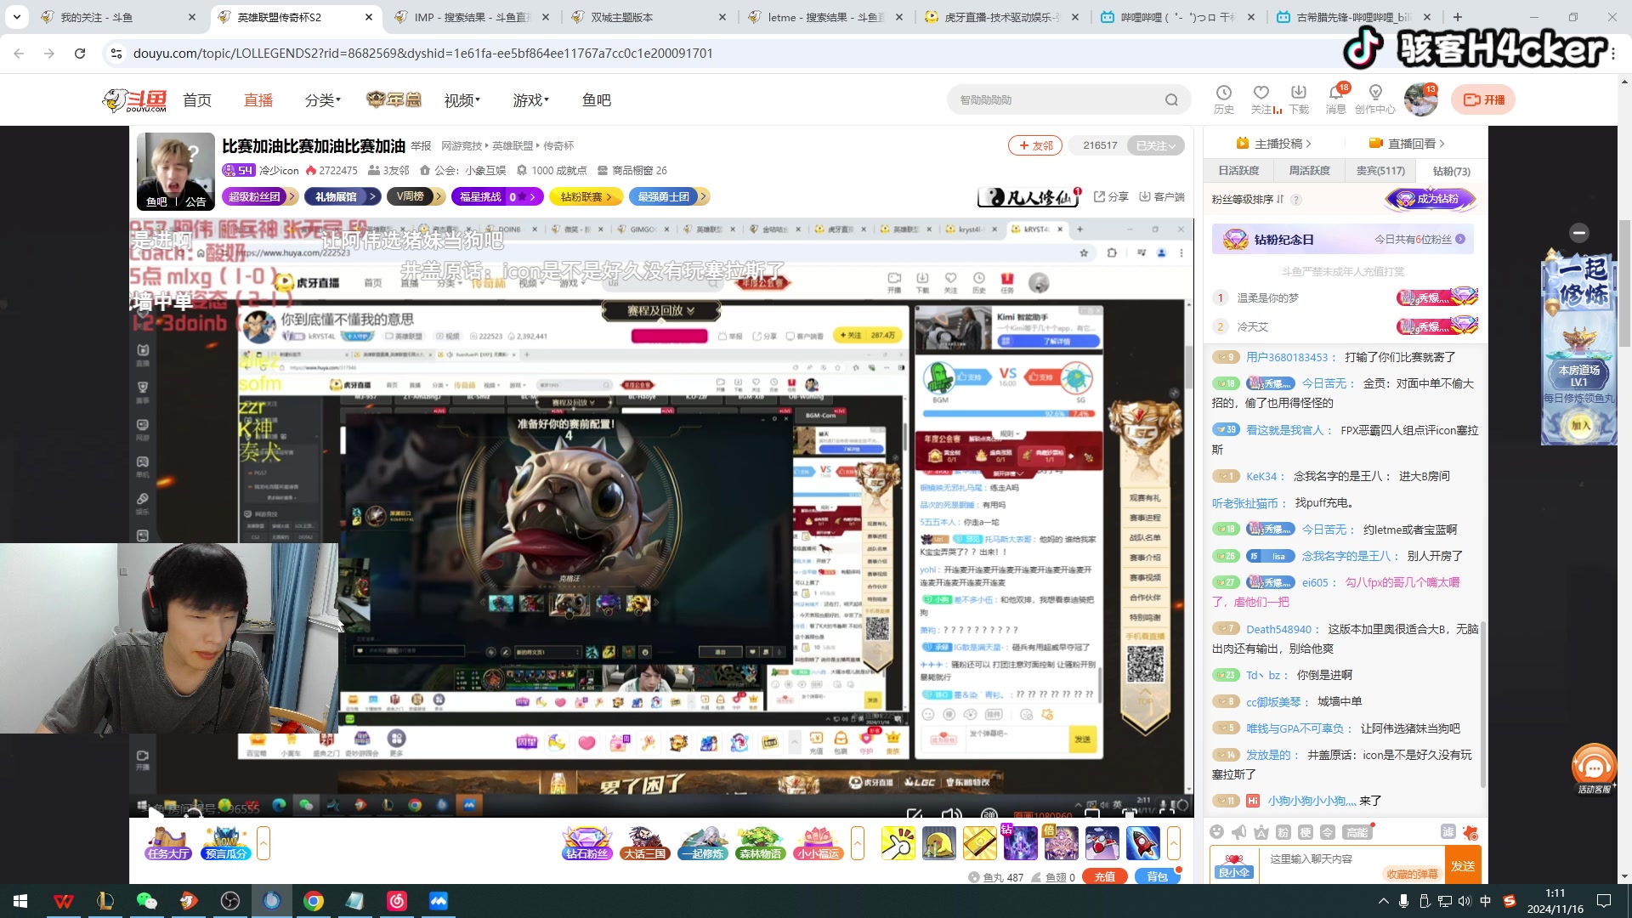Image resolution: width=1632 pixels, height=918 pixels.
Task: Click the 粉 fan-badge chat icon
Action: pyautogui.click(x=1283, y=832)
